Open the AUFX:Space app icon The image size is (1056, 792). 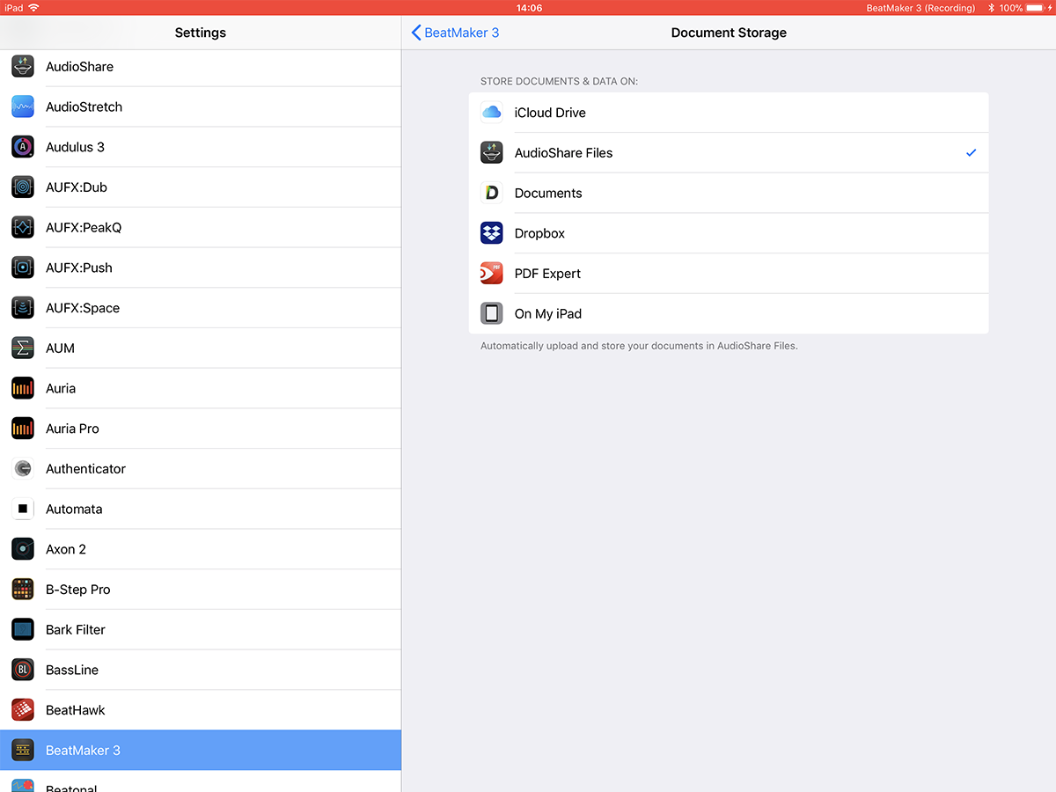tap(23, 308)
